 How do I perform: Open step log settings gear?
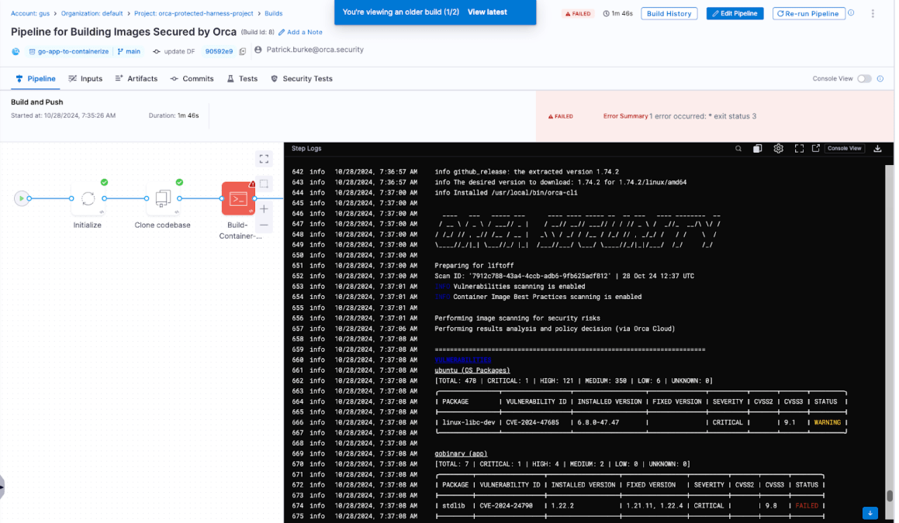[x=778, y=149]
